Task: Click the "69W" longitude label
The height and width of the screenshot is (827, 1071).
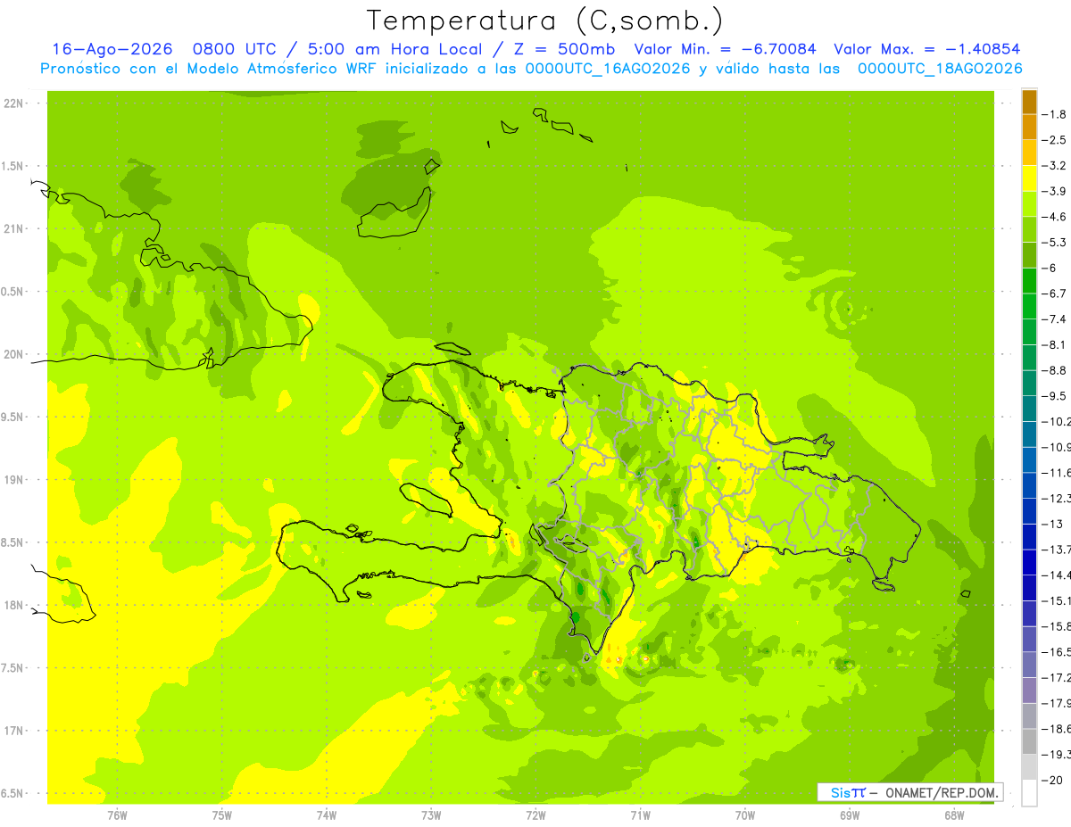Action: [x=850, y=815]
